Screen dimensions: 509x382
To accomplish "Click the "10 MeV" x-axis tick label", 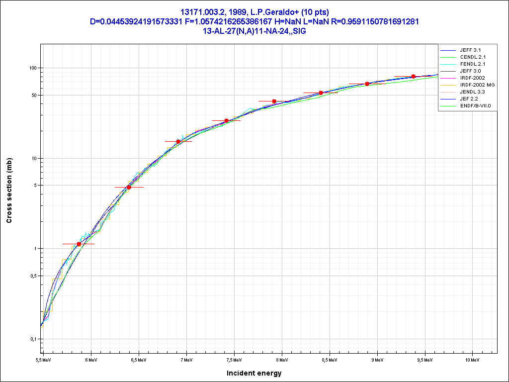I will 471,359.
